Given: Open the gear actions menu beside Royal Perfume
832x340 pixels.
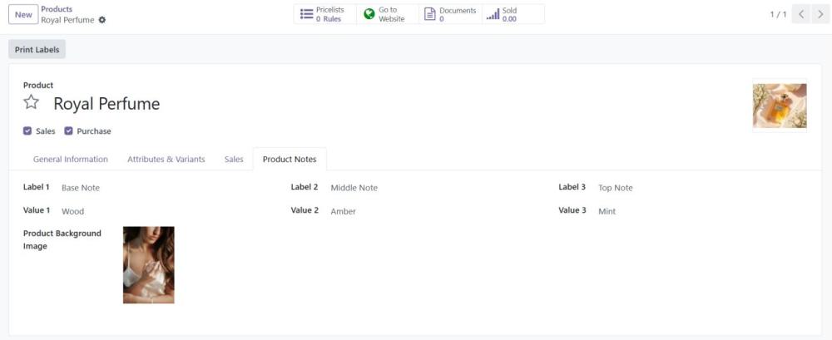Looking at the screenshot, I should 102,20.
